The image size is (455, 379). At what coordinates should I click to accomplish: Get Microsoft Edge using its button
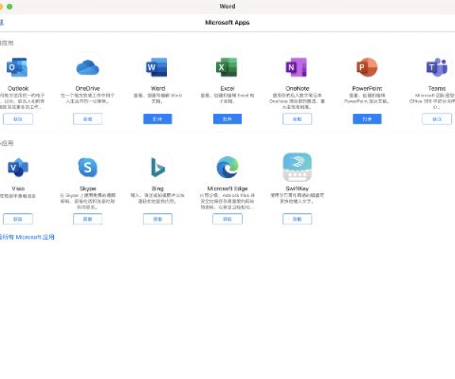[227, 219]
